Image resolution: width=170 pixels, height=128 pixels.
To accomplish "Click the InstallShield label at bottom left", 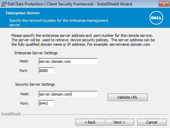I will tap(11, 114).
